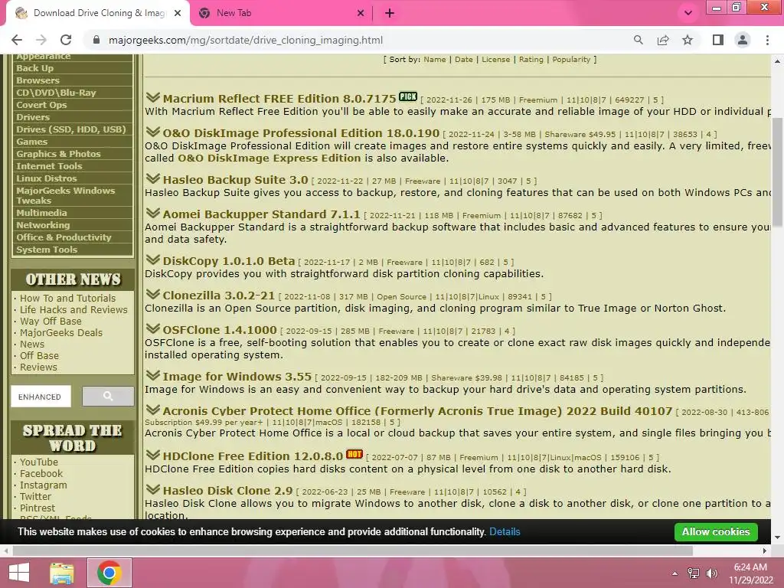Reload the page with refresh icon
This screenshot has height=588, width=784.
tap(66, 40)
